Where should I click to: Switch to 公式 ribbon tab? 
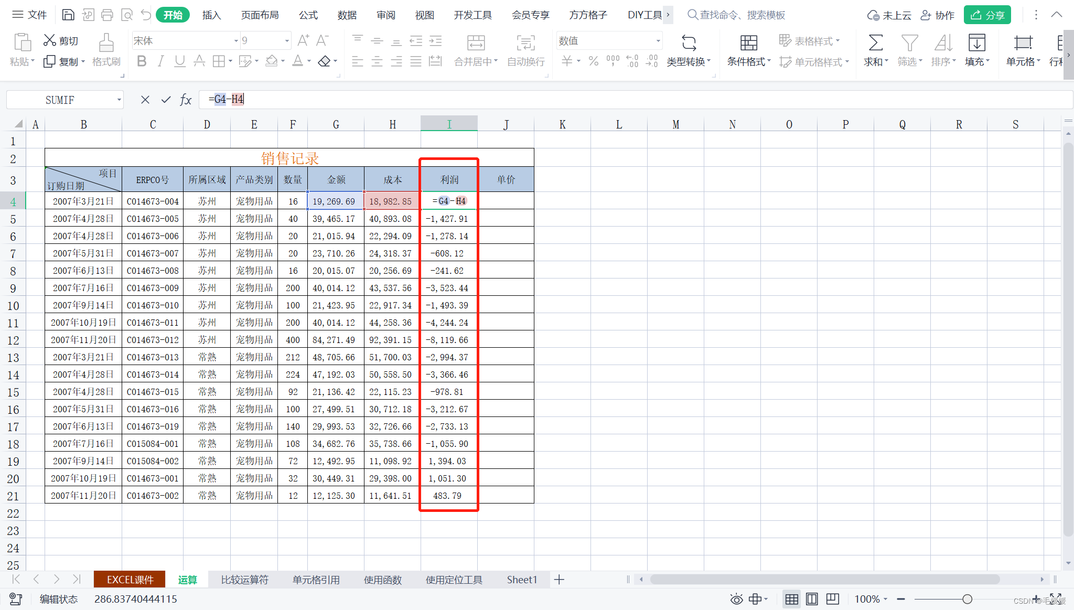click(308, 15)
